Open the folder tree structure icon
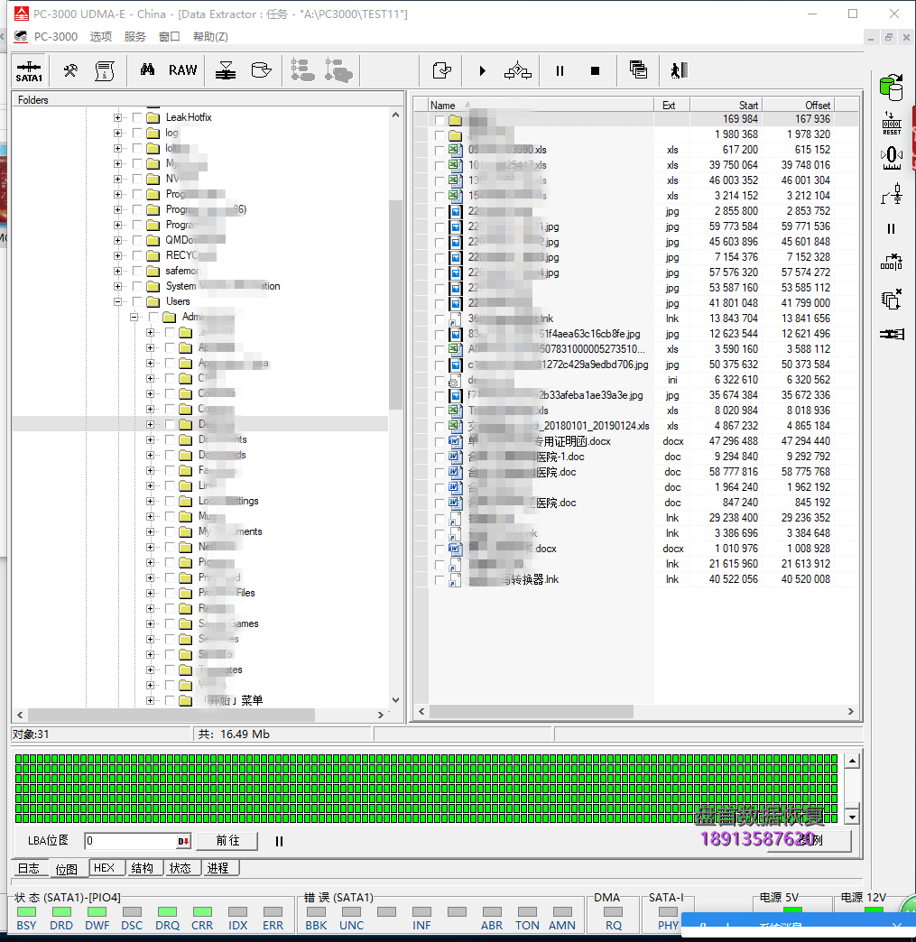 [302, 70]
